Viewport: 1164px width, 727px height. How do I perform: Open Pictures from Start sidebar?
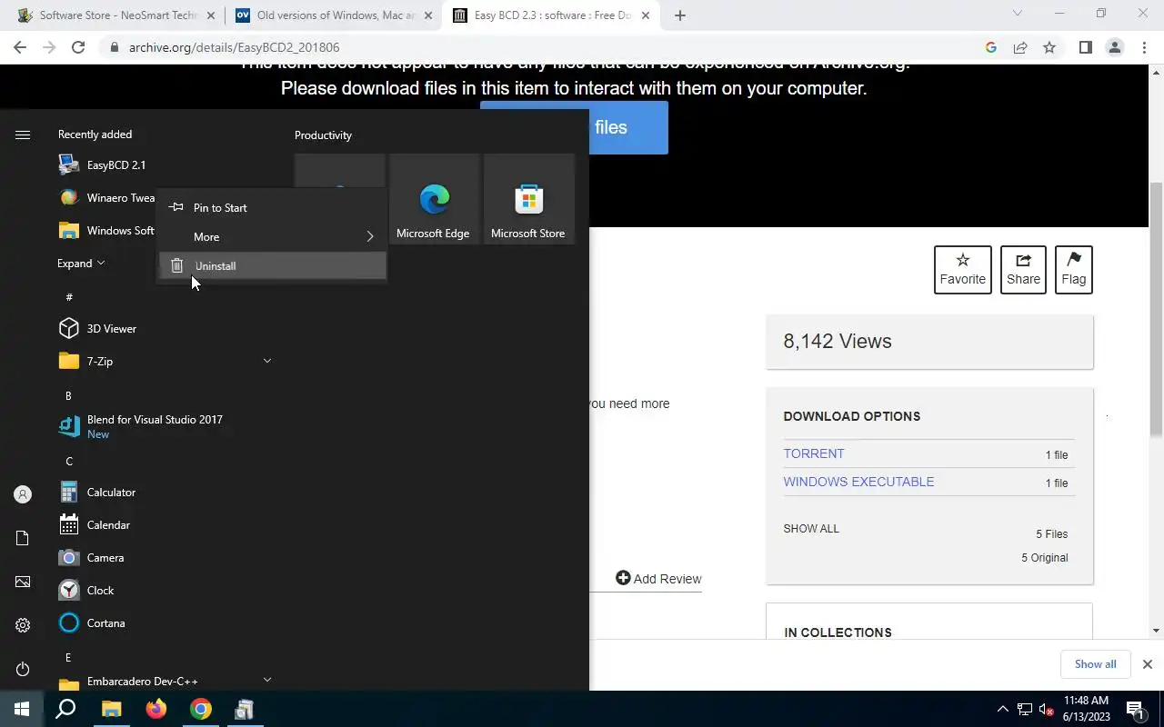pos(23,582)
